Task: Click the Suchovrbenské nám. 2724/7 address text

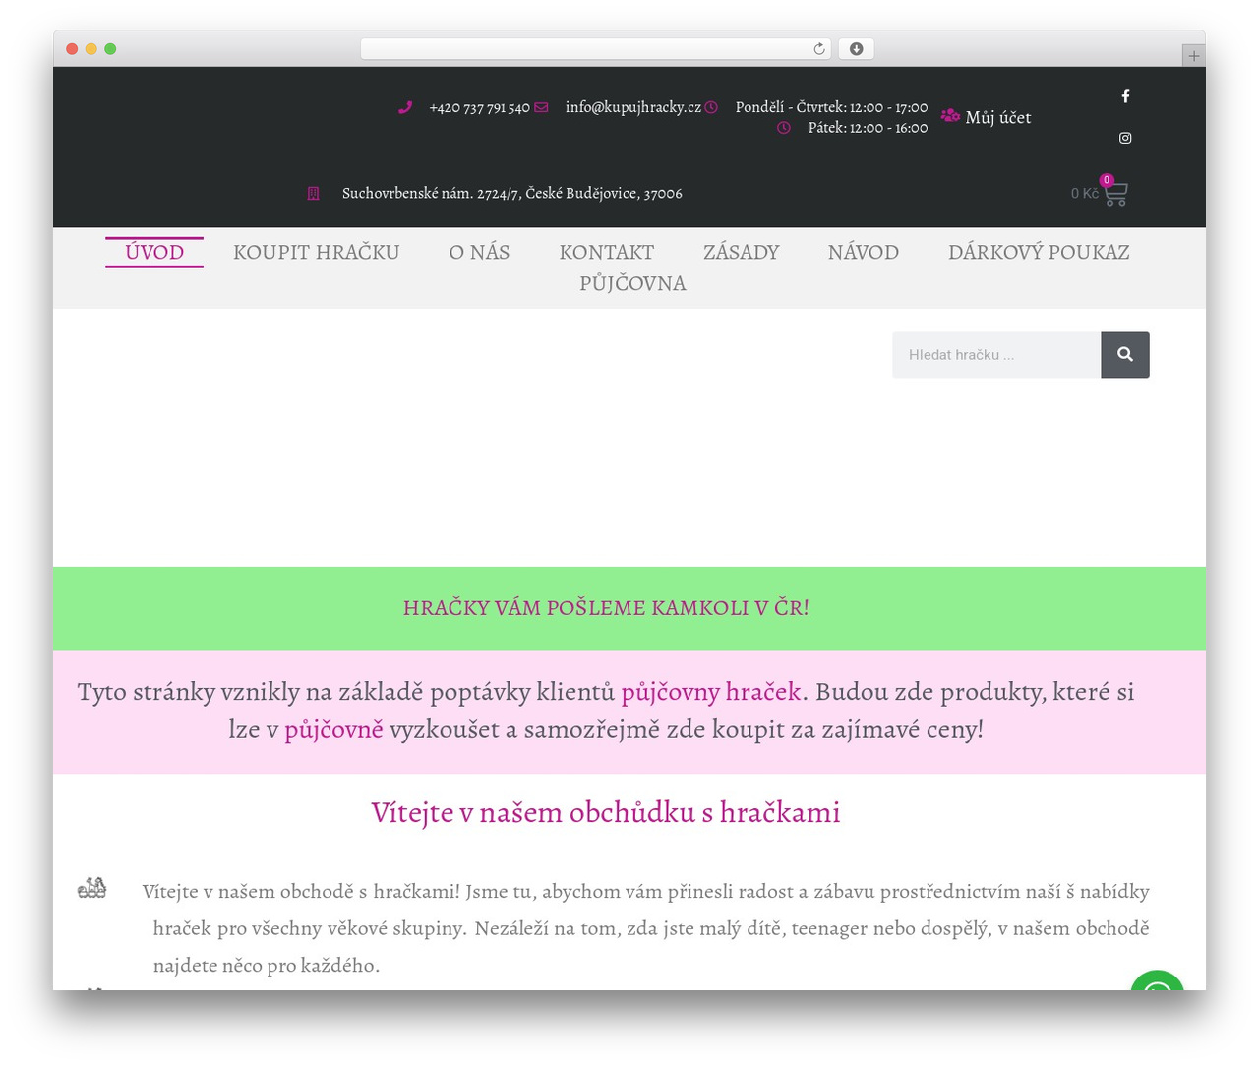Action: pyautogui.click(x=511, y=193)
